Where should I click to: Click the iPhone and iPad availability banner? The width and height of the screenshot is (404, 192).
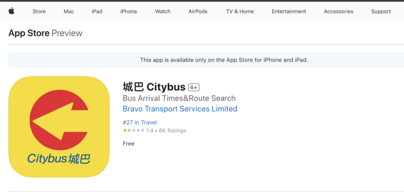pyautogui.click(x=206, y=60)
